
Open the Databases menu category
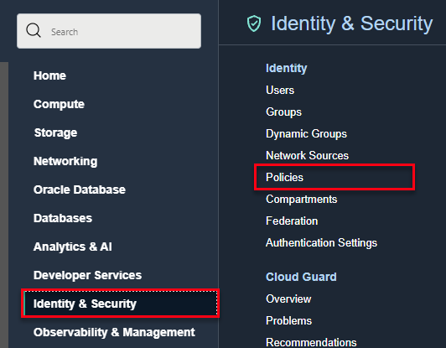tap(63, 218)
